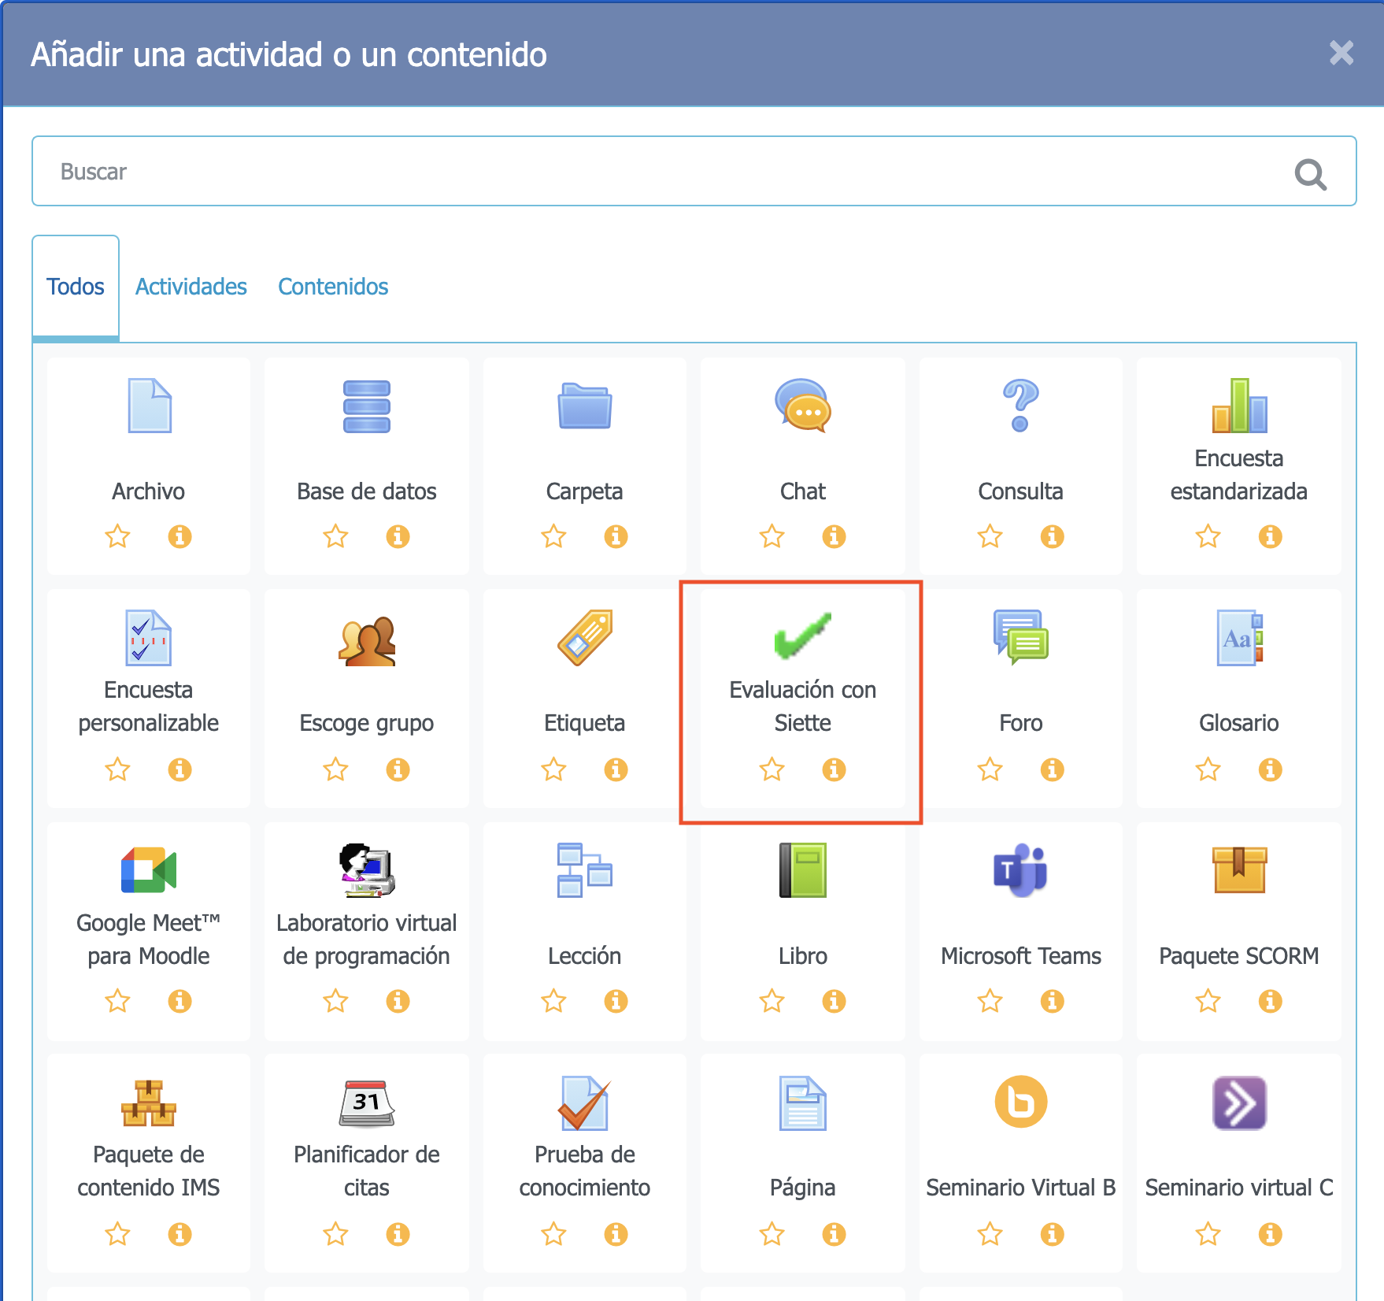1384x1301 pixels.
Task: Choose the Glosario dictionary icon
Action: [1238, 636]
